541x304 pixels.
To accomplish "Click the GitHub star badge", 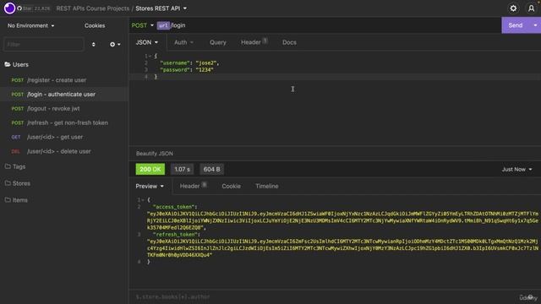I will pyautogui.click(x=33, y=8).
